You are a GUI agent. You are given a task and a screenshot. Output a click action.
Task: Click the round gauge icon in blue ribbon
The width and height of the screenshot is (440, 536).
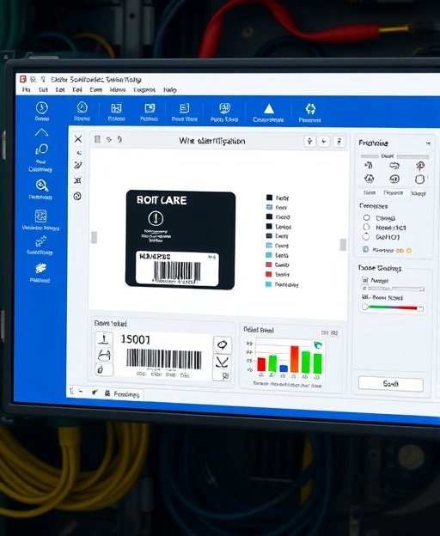[82, 107]
